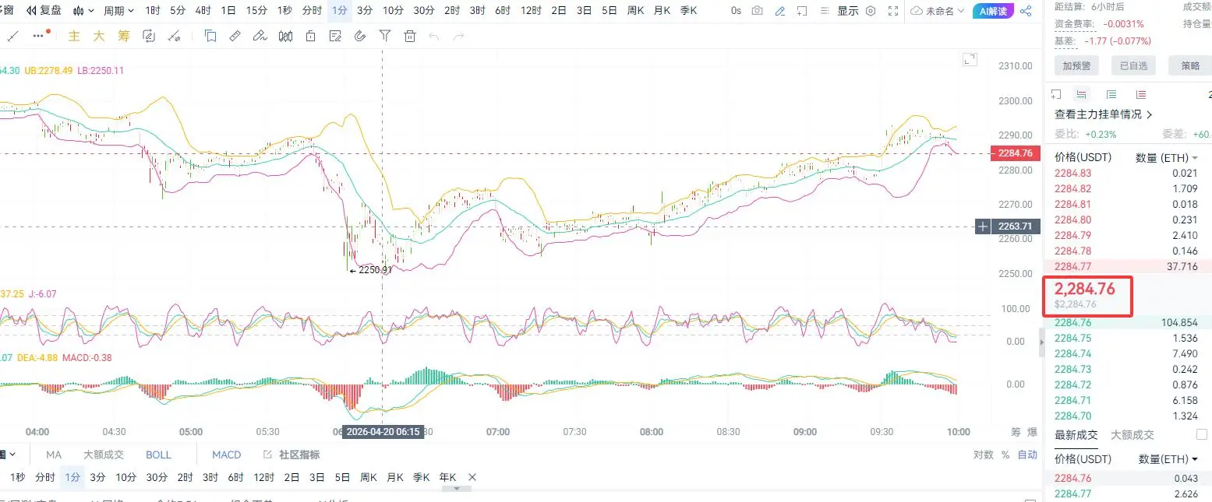Open the filter funnel icon

point(385,36)
